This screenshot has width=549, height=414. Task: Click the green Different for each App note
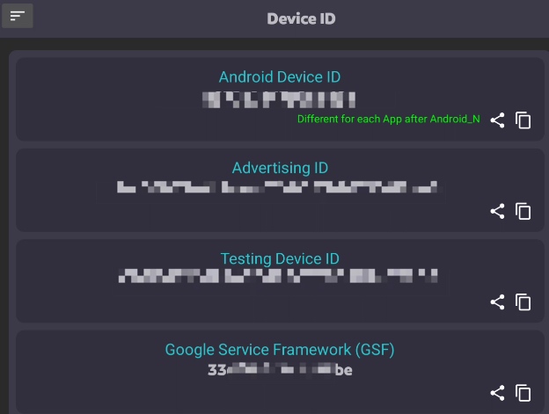(x=389, y=120)
